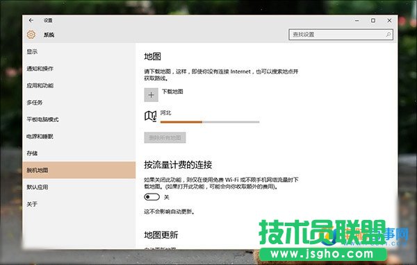The width and height of the screenshot is (417, 265).
Task: Toggle the metered connection switch
Action: [x=152, y=197]
